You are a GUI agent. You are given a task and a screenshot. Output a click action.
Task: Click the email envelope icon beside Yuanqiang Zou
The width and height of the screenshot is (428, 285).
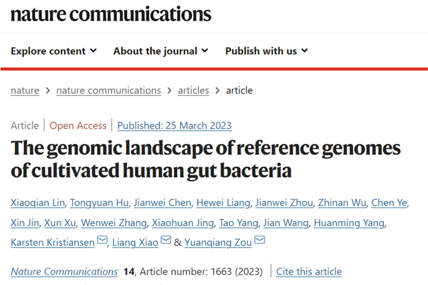260,240
